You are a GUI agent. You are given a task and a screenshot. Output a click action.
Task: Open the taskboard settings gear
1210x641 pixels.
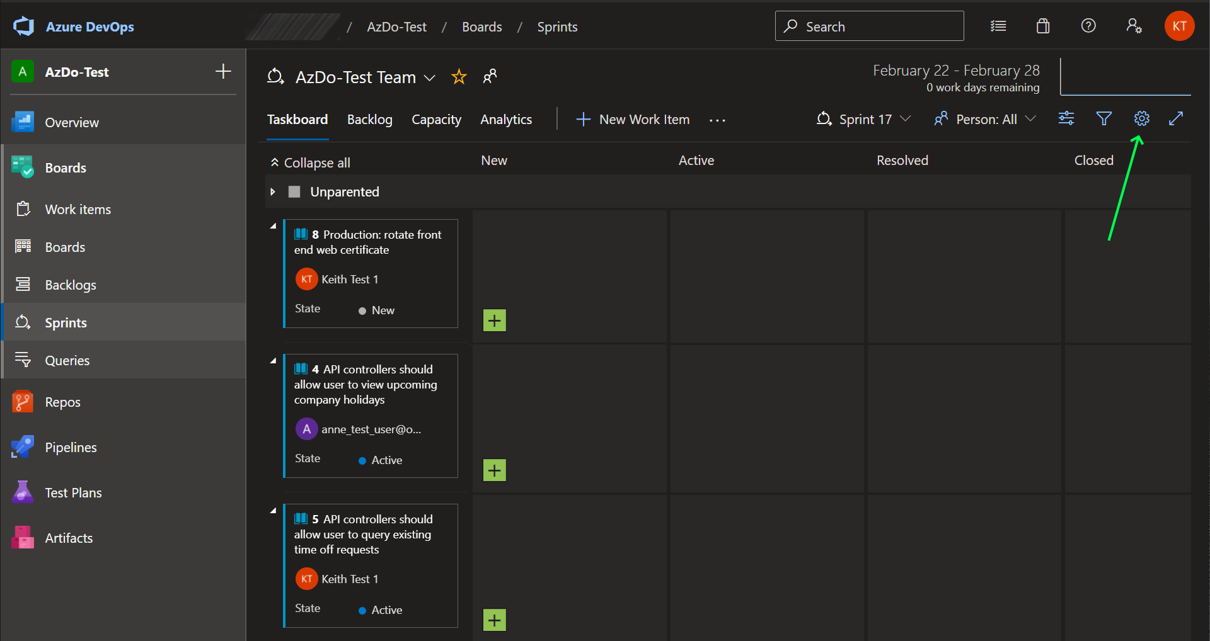[1141, 118]
